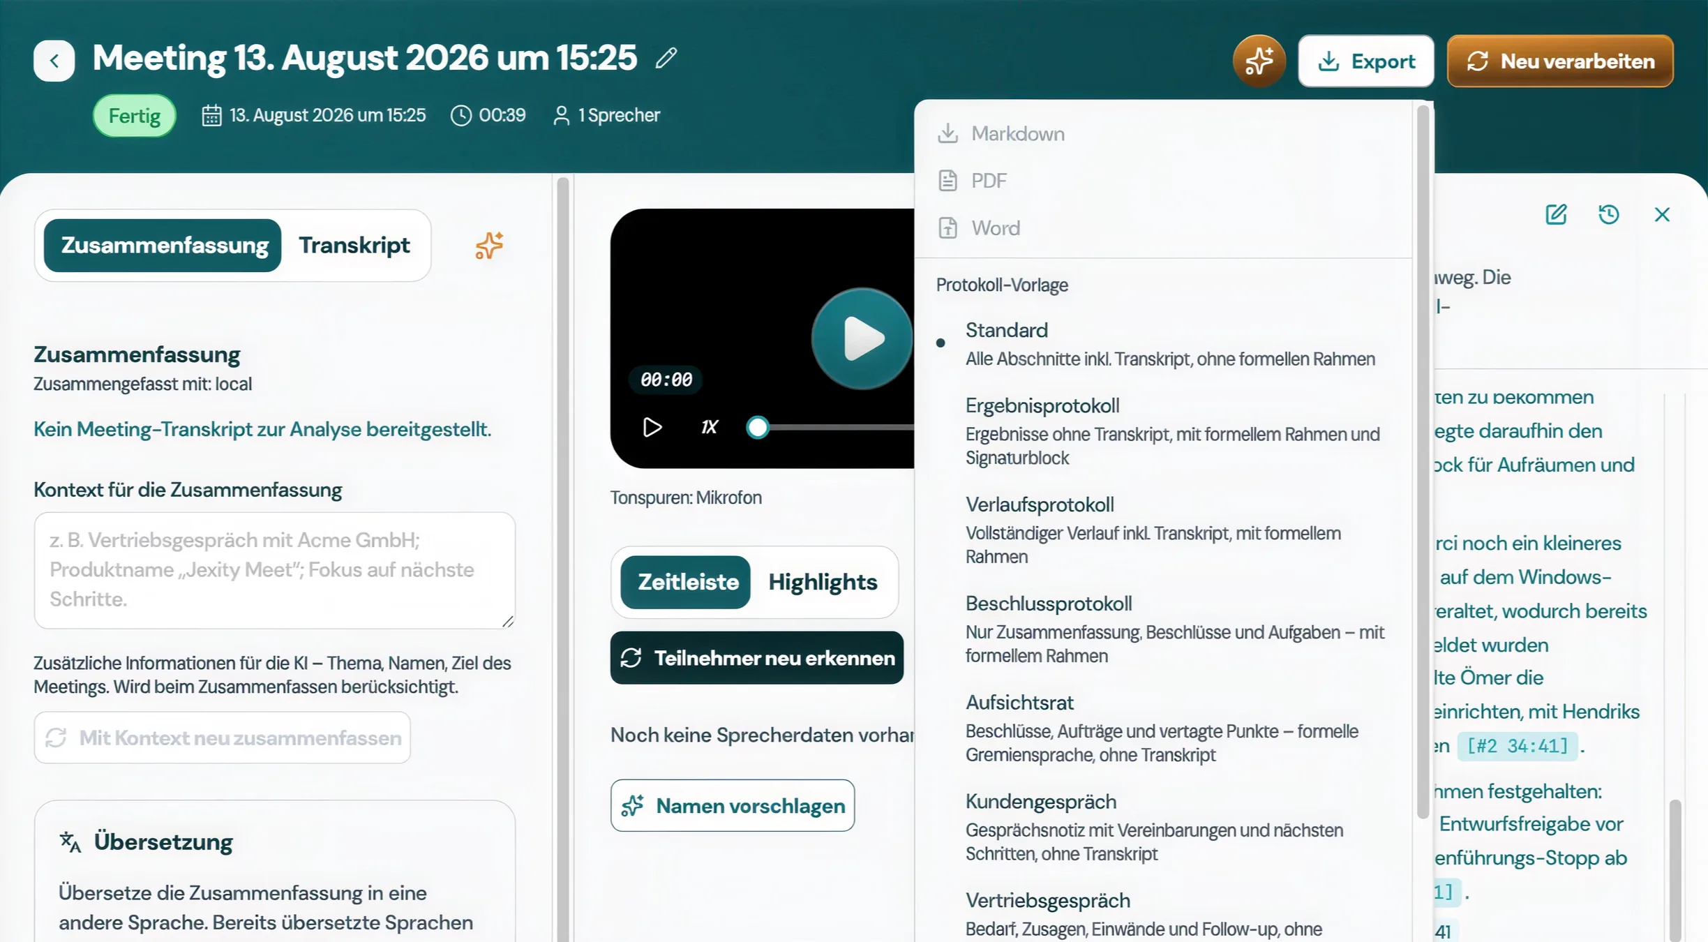Image resolution: width=1708 pixels, height=942 pixels.
Task: Click the person icon next to 1 Sprecher
Action: (561, 115)
